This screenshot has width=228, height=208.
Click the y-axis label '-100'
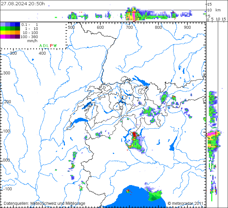(x=8, y=189)
